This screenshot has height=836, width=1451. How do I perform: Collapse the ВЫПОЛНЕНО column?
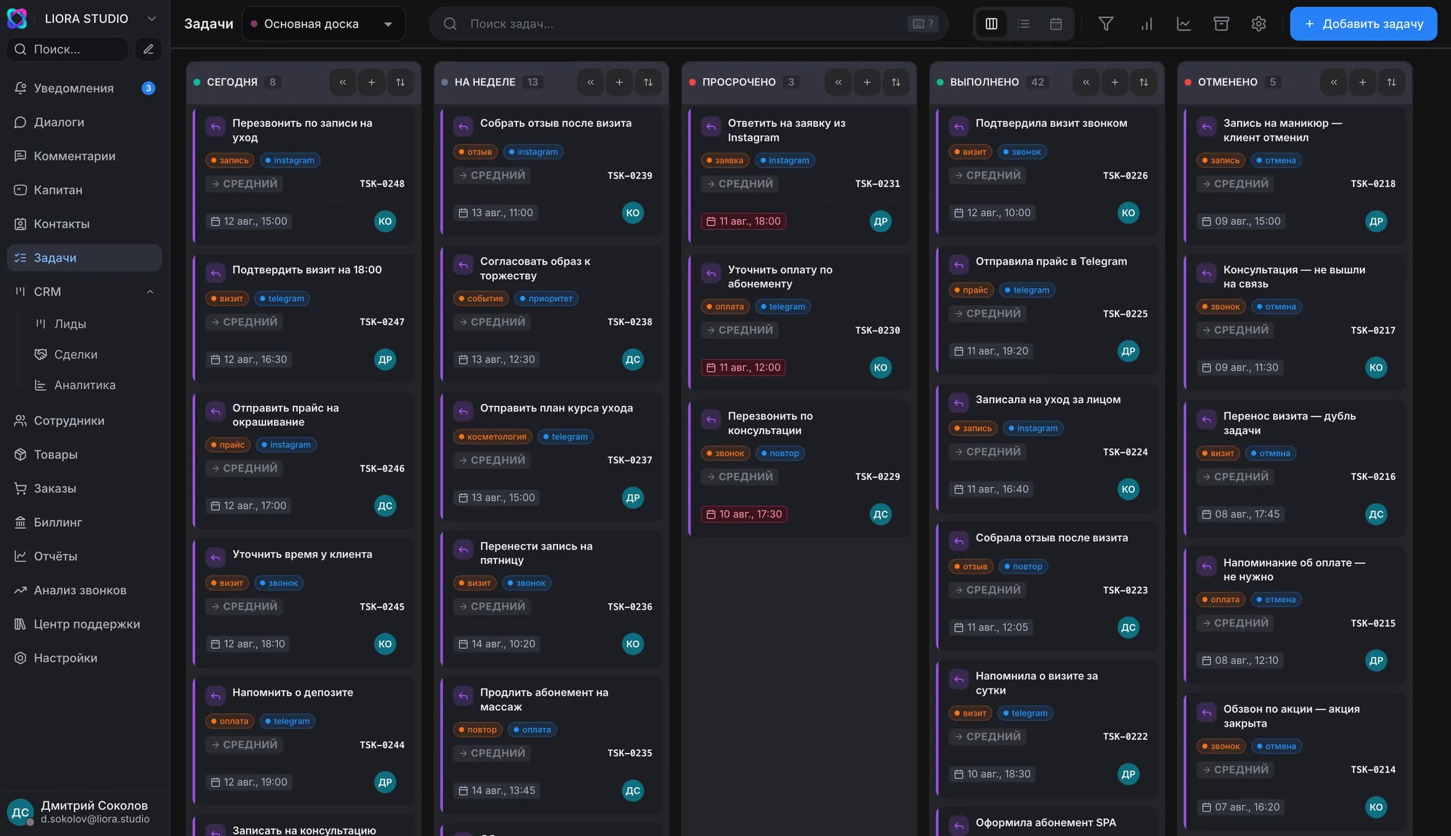pos(1086,82)
